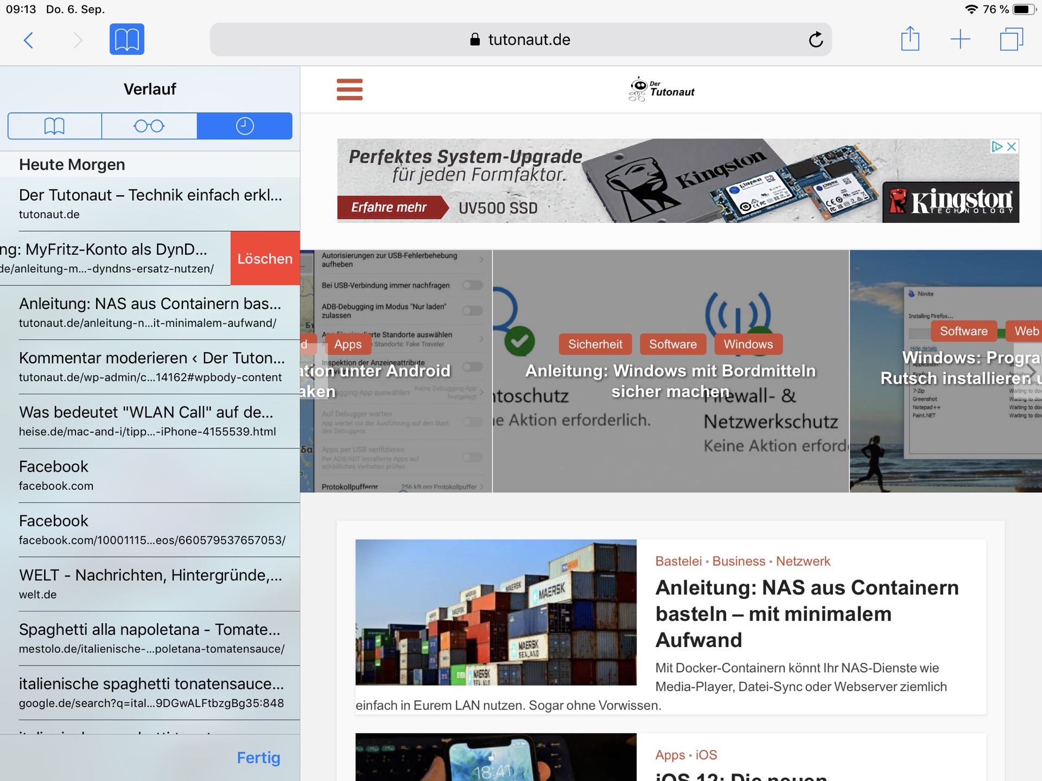Switch to the Bookmarks tab in sidebar
Viewport: 1042px width, 781px height.
(x=54, y=126)
